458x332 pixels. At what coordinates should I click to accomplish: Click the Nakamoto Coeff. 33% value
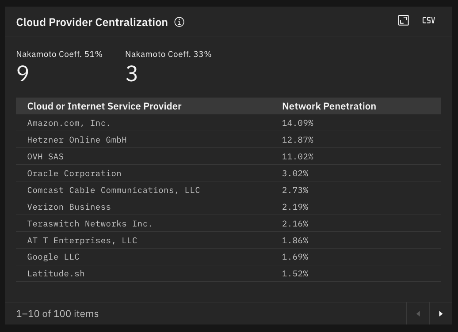point(131,73)
